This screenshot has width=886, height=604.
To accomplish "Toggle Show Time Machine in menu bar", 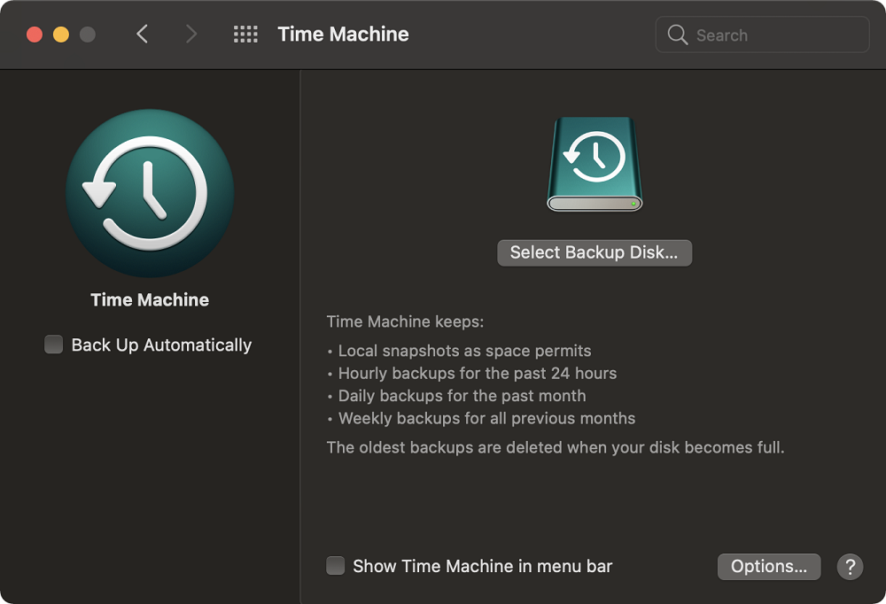I will tap(336, 566).
